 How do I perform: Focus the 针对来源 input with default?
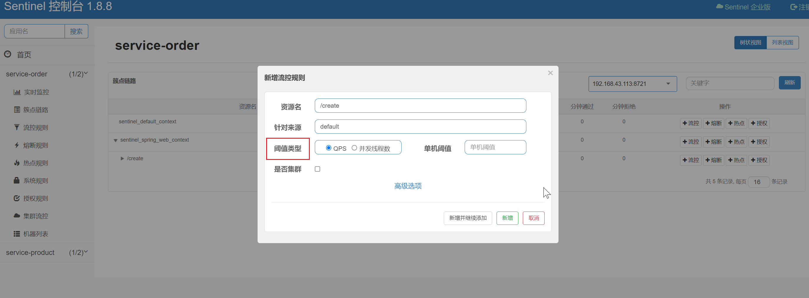[420, 127]
